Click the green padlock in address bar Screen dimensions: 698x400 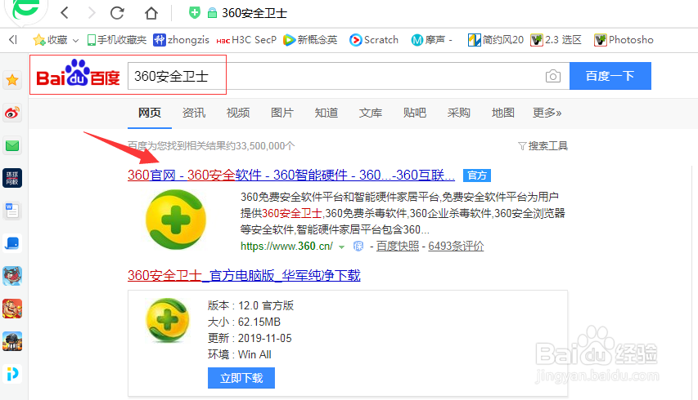pyautogui.click(x=212, y=13)
